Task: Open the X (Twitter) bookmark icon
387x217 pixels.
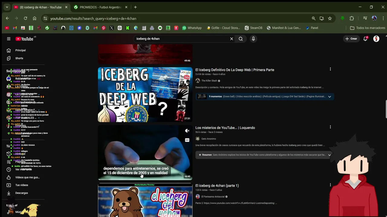Action: tap(112, 28)
